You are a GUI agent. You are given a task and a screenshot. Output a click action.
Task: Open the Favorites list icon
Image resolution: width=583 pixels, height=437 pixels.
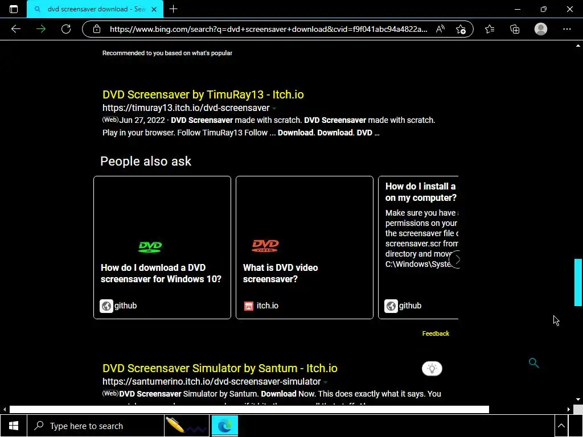(x=490, y=29)
